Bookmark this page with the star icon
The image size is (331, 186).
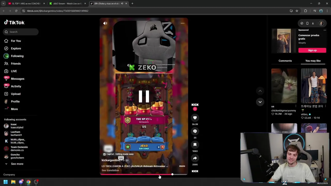coord(297,11)
